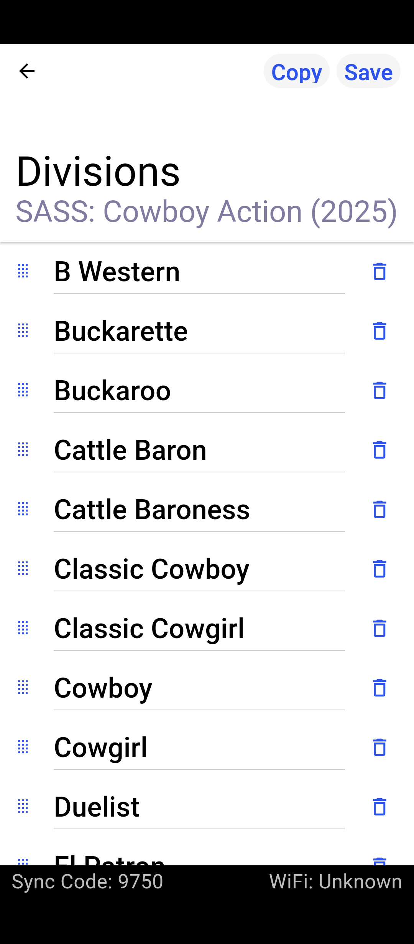414x944 pixels.
Task: Remove the Buckaroo division with trash icon
Action: point(379,390)
